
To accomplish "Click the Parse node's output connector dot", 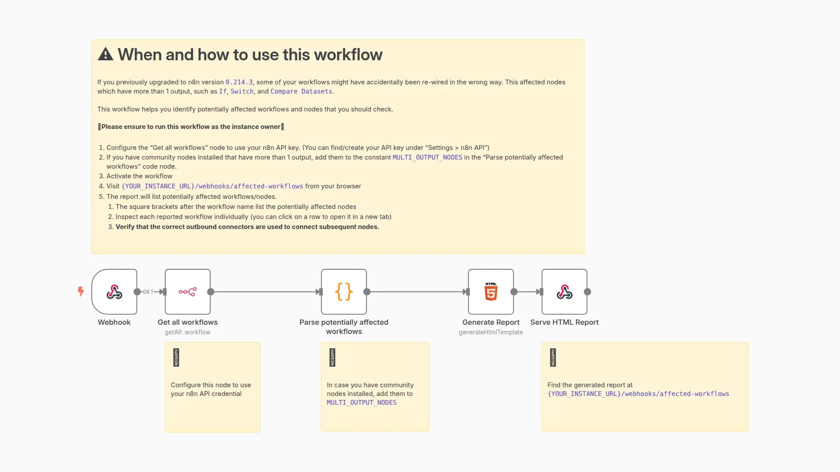I will (x=367, y=292).
